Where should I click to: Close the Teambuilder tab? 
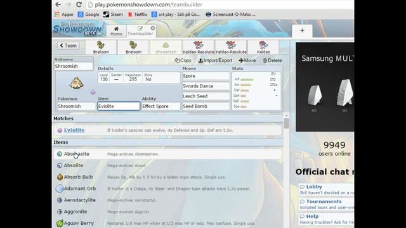click(153, 28)
